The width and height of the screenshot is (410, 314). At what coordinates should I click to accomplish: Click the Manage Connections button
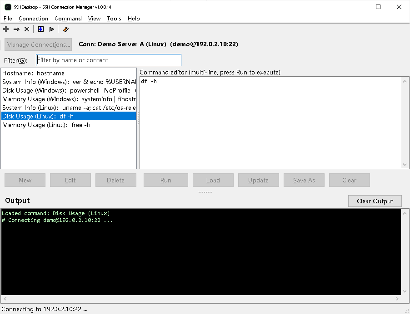(x=38, y=44)
